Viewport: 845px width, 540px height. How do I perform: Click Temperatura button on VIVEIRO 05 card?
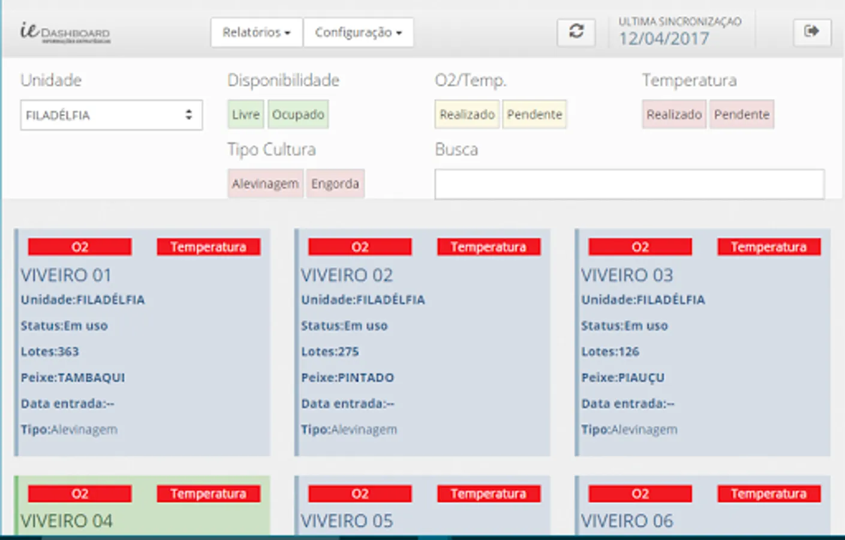coord(489,494)
